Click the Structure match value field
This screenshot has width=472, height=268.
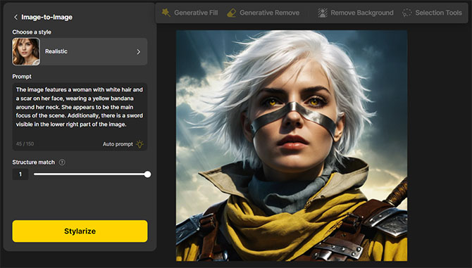coord(20,174)
